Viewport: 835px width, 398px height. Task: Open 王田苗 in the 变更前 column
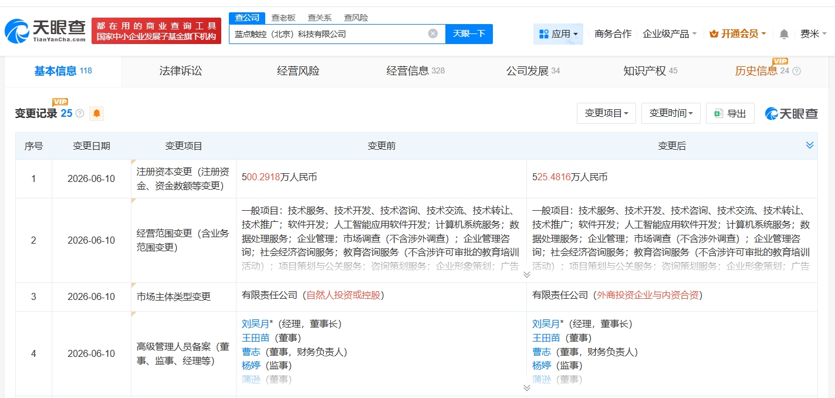coord(256,338)
